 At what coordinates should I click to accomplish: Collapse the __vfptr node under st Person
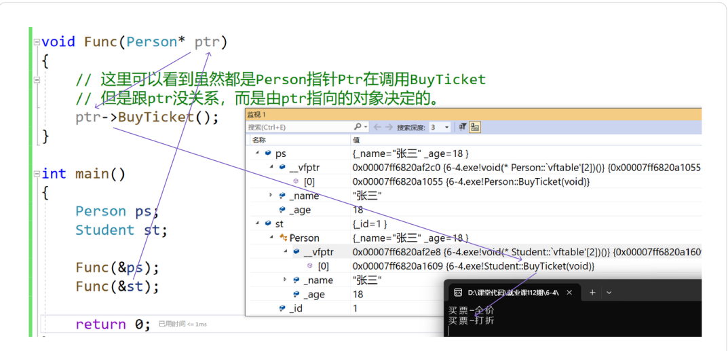click(286, 252)
